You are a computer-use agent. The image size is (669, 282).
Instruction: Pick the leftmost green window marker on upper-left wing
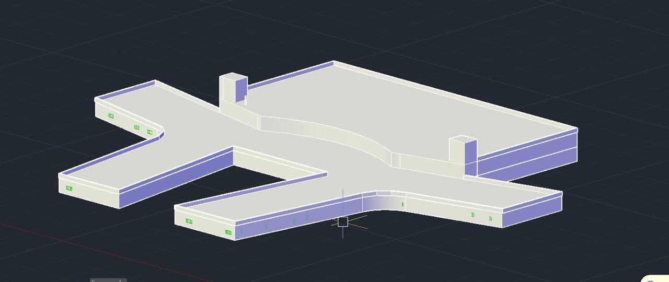tap(111, 116)
